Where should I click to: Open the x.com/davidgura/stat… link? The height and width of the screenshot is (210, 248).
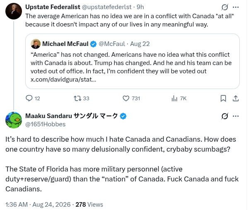[63, 80]
